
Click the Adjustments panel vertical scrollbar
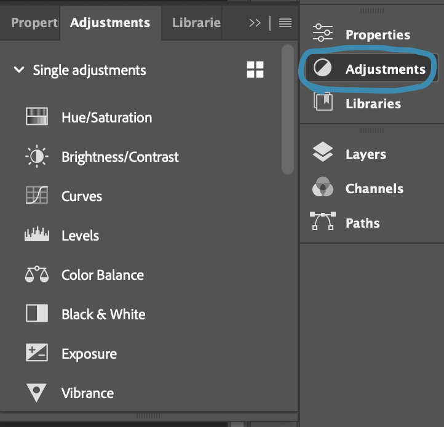(x=287, y=111)
